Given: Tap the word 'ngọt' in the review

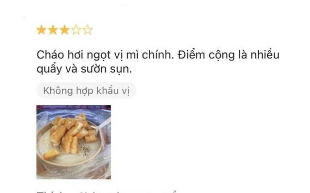Looking at the screenshot, I should pyautogui.click(x=98, y=55).
